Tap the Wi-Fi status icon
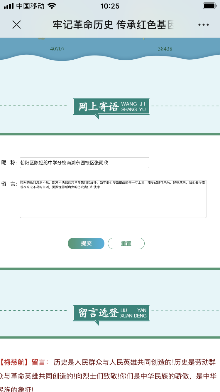This screenshot has width=220, height=392. coord(52,6)
